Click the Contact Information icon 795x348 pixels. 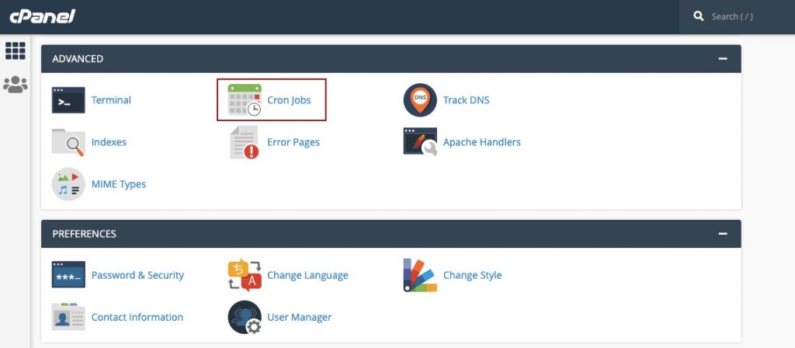coord(68,317)
